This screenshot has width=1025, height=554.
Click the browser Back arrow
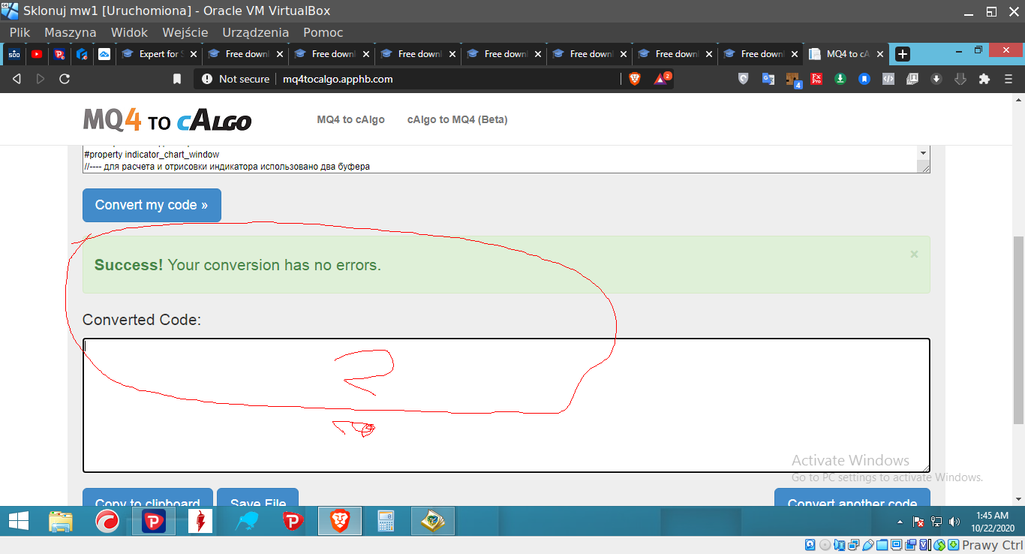coord(17,79)
